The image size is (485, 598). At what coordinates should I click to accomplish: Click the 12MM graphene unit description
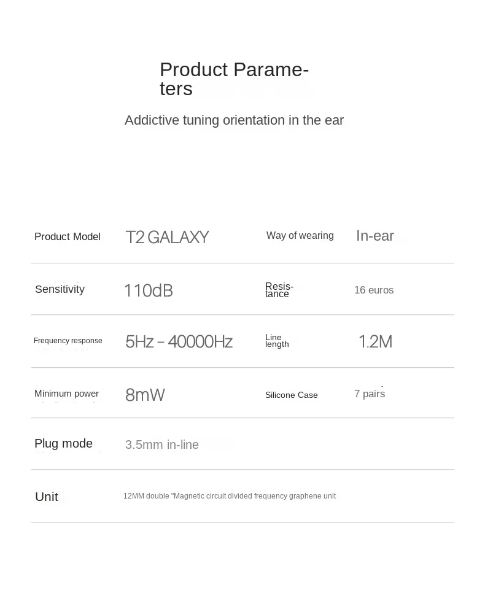230,496
